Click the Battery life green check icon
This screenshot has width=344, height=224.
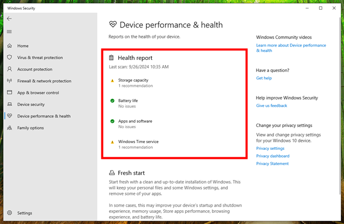click(113, 101)
